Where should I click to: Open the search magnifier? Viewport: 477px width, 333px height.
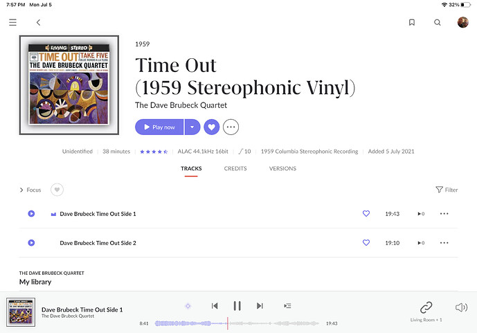437,22
